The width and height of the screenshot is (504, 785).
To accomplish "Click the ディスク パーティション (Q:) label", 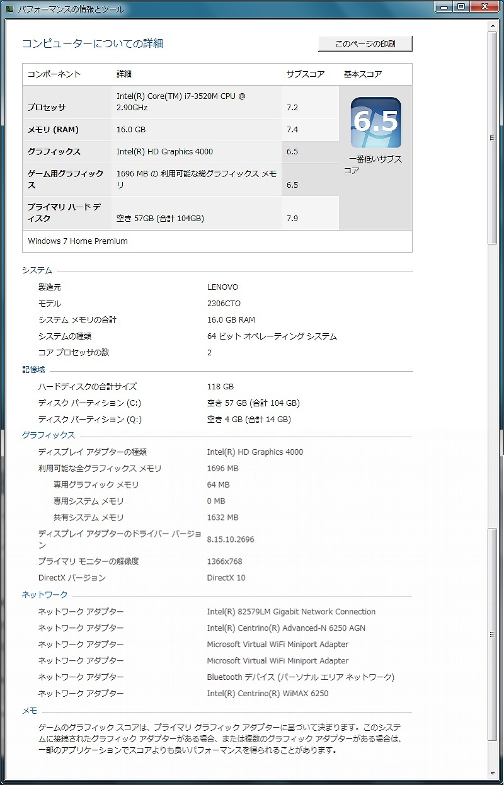I will [90, 420].
